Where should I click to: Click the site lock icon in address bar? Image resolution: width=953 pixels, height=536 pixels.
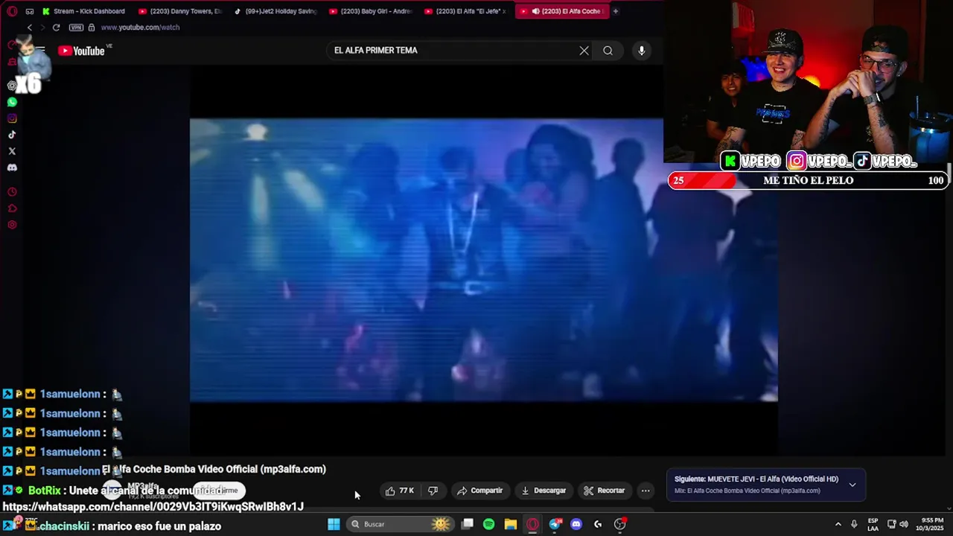click(x=92, y=28)
